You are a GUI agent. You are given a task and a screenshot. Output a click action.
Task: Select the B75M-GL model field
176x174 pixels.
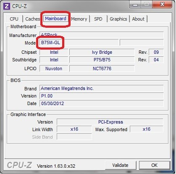[x=79, y=42]
